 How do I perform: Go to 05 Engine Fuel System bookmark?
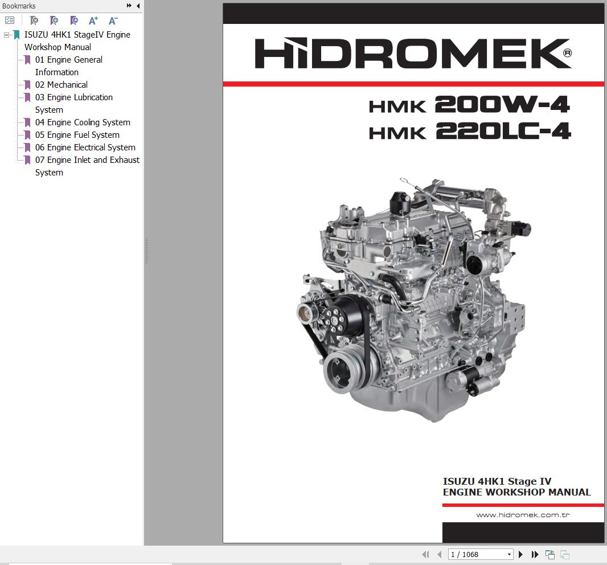pyautogui.click(x=77, y=135)
